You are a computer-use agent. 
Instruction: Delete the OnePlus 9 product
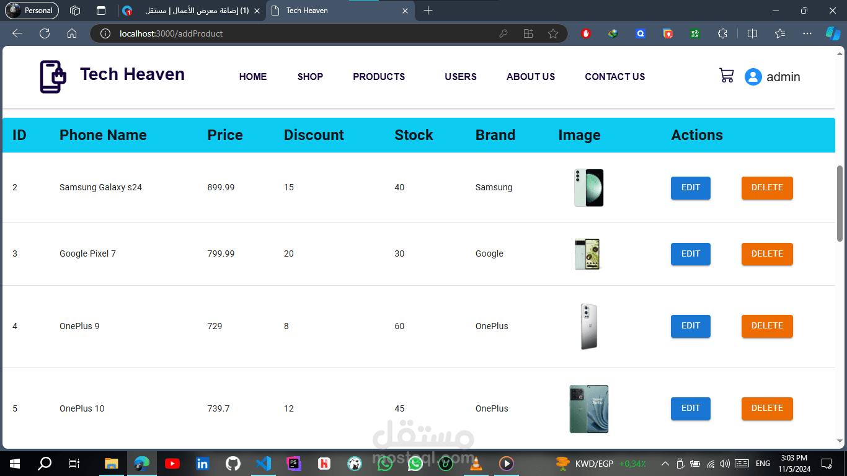[x=767, y=326]
